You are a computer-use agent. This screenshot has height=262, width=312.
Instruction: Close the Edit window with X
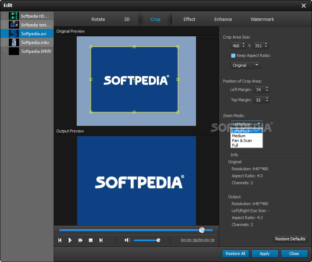(x=304, y=6)
